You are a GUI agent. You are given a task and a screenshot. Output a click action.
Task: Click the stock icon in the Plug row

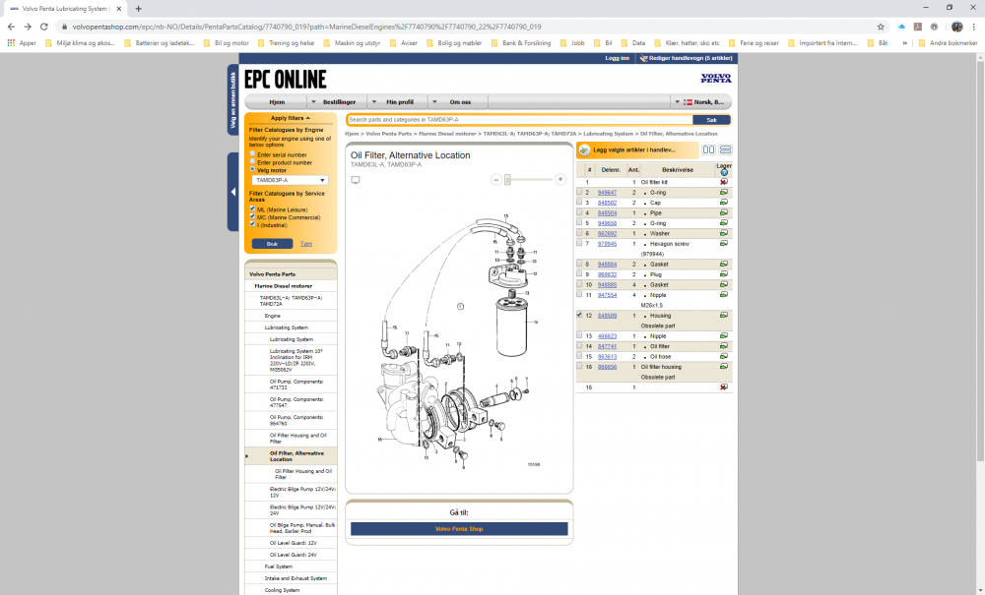(724, 274)
